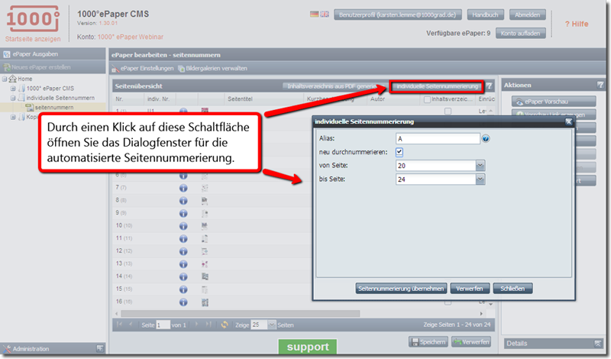Close the individuelle Seitennummerierung dialog
Viewport: 611px width, 359px height.
[568, 121]
